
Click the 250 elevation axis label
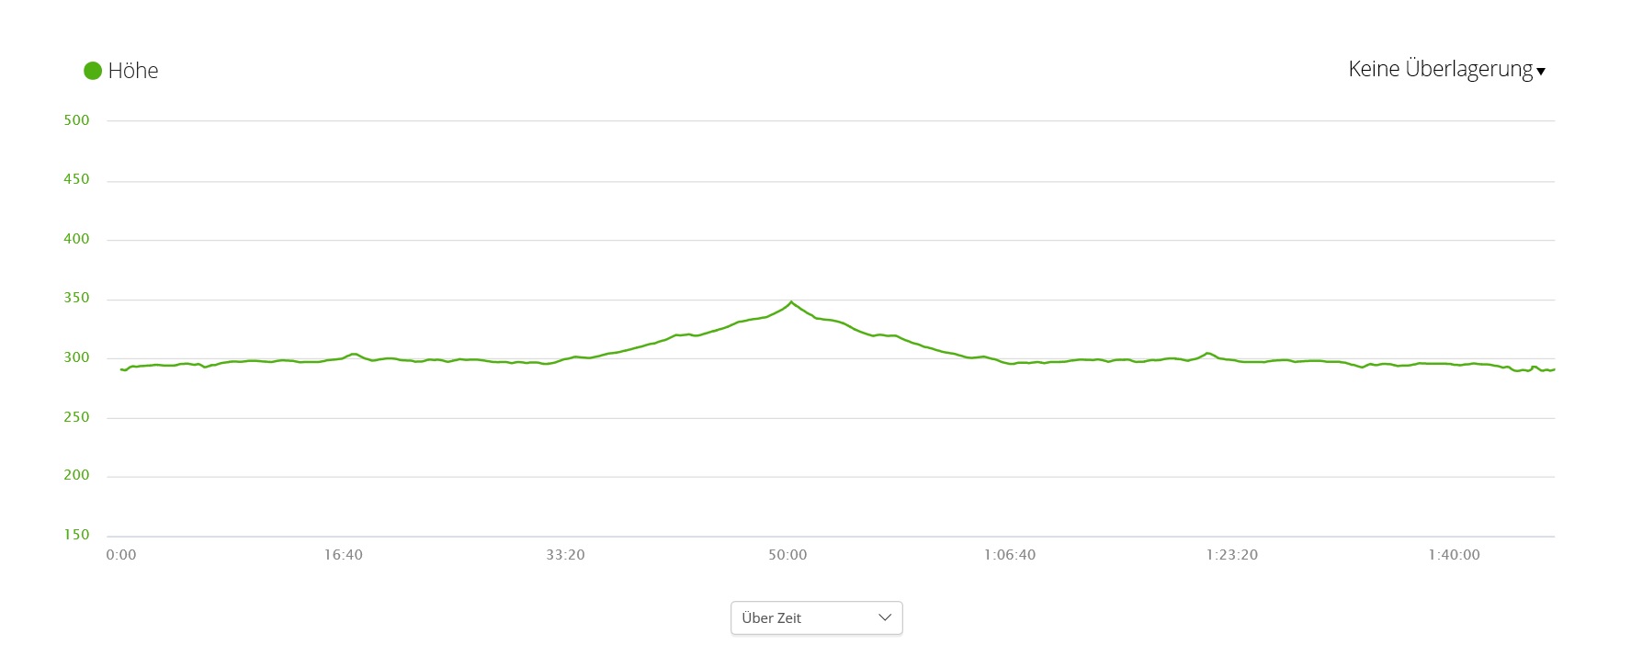[76, 417]
